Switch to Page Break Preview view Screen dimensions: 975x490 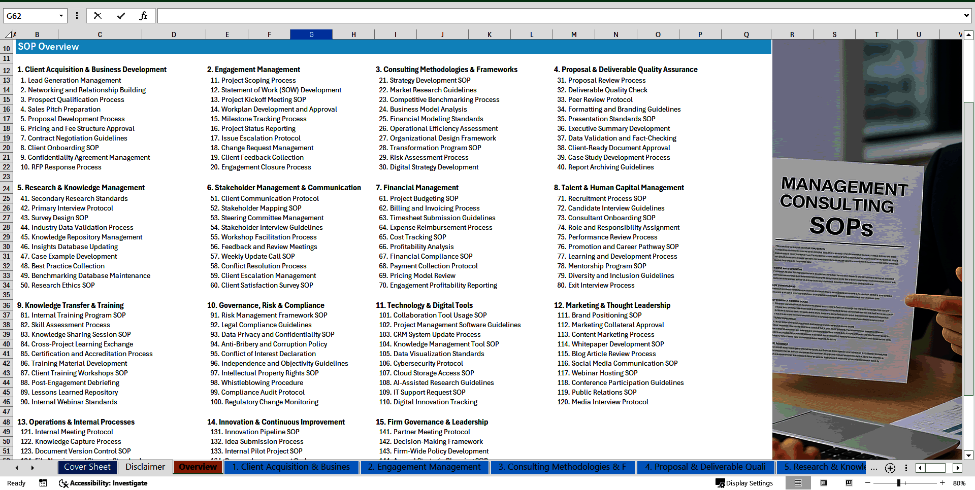point(849,483)
